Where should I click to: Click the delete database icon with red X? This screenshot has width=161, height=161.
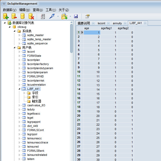pyautogui.click(x=31, y=16)
